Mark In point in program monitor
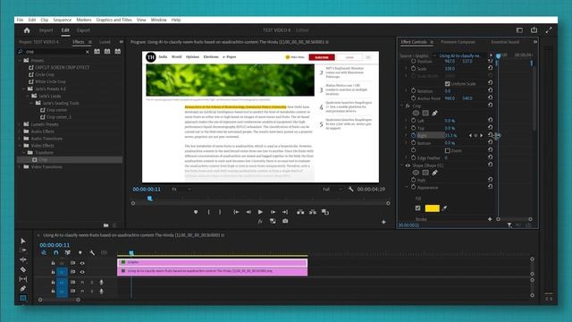The width and height of the screenshot is (572, 322). [x=208, y=212]
